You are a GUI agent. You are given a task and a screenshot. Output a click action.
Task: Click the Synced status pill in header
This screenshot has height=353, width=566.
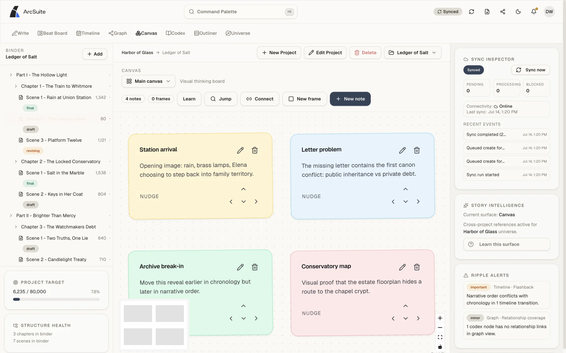pyautogui.click(x=448, y=12)
